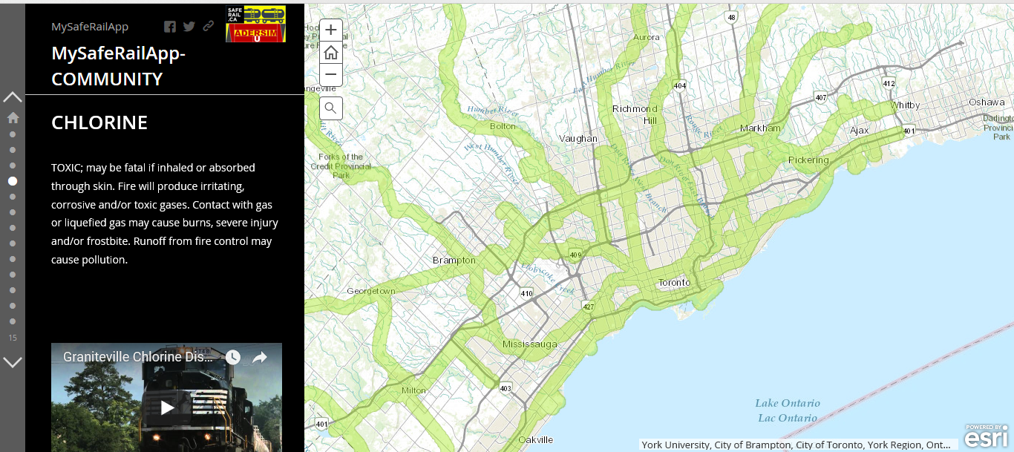Open the Graniteville Chlorine video title
Image resolution: width=1014 pixels, height=452 pixels.
point(140,357)
